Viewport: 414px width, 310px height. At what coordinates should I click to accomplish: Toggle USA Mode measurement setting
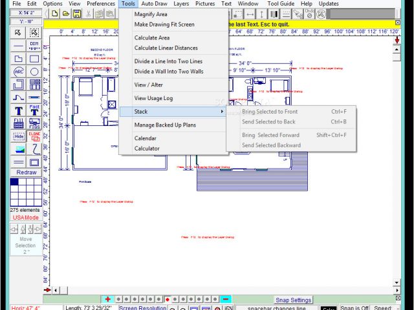point(26,218)
